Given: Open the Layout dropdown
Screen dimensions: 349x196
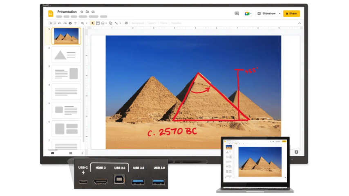Looking at the screenshot, I should (152, 23).
